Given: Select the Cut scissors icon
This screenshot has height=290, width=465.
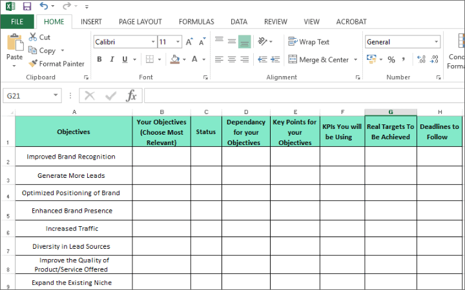Looking at the screenshot, I should (34, 37).
